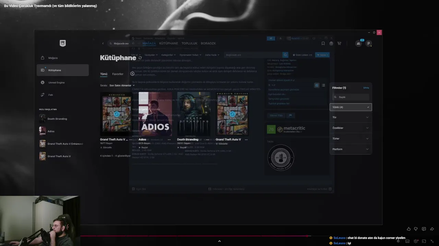
Task: Open more options for Death Stranding card
Action: tap(207, 140)
